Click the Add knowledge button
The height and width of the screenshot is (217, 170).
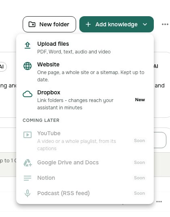117,24
